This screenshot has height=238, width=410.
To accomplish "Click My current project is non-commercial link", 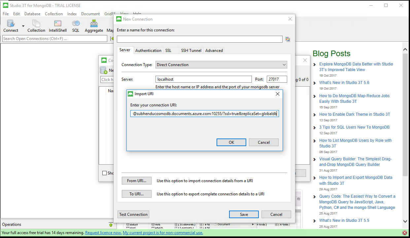I will point(163,233).
